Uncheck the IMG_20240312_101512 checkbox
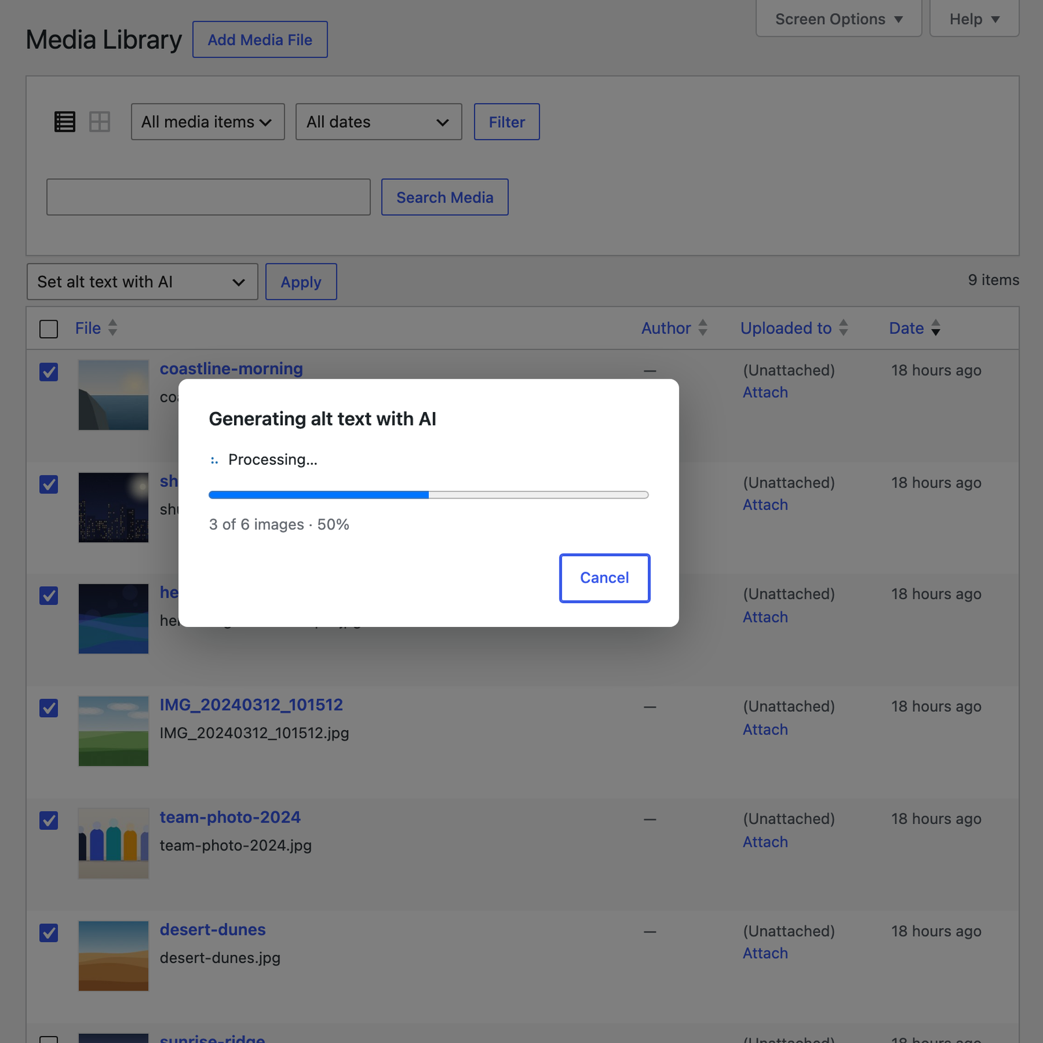Screen dimensions: 1043x1043 pos(49,708)
